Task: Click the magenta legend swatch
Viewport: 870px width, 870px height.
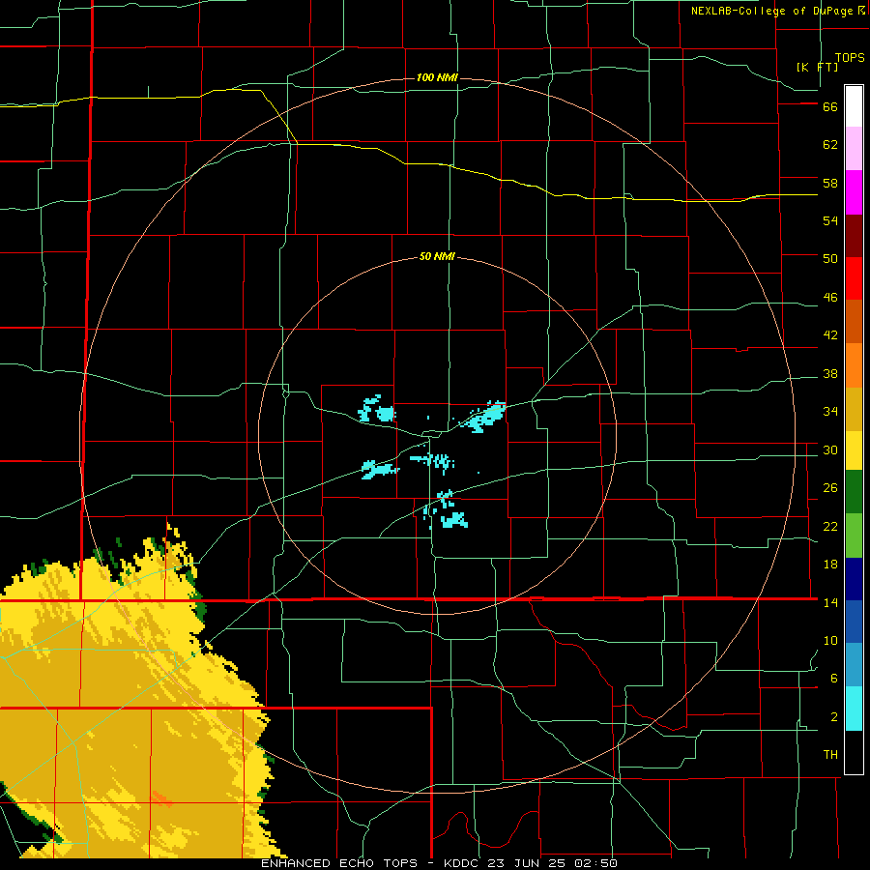Action: 854,192
